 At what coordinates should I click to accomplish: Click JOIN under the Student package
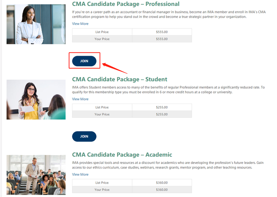coord(84,136)
